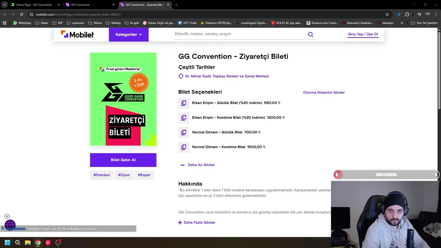
Task: Open the sporunesi bookmark folder
Action: (x=75, y=23)
